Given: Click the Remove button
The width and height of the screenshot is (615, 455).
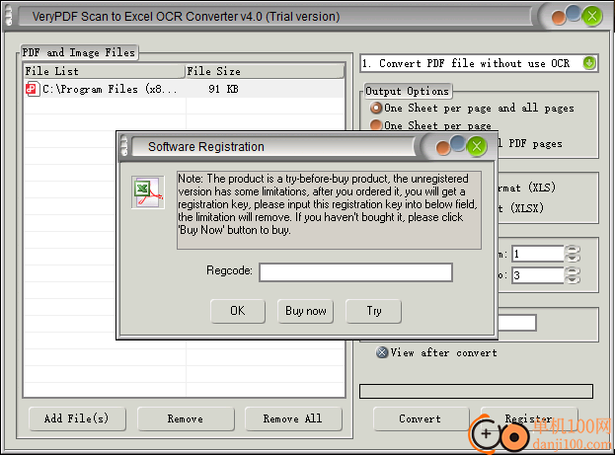Looking at the screenshot, I should [x=186, y=418].
